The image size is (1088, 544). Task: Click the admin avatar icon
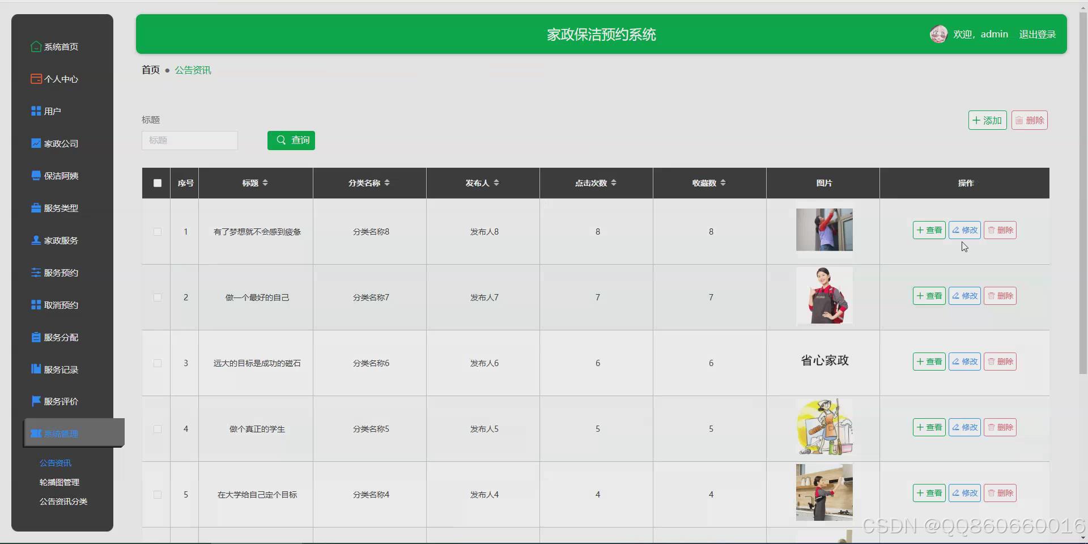(938, 34)
